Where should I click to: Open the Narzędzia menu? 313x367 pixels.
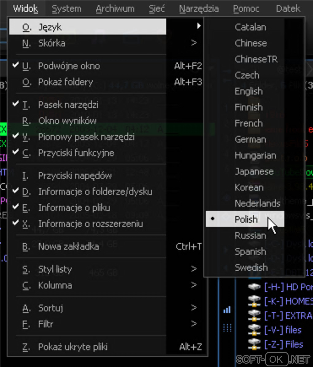tap(199, 9)
